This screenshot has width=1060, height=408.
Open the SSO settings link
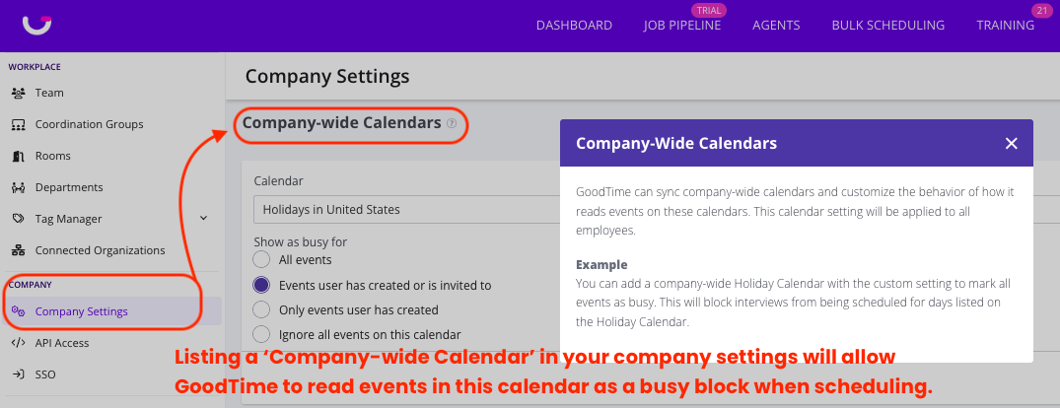pos(44,374)
